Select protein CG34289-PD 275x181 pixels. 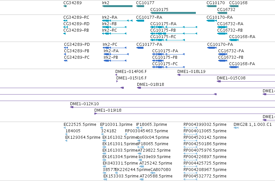(x=77, y=45)
